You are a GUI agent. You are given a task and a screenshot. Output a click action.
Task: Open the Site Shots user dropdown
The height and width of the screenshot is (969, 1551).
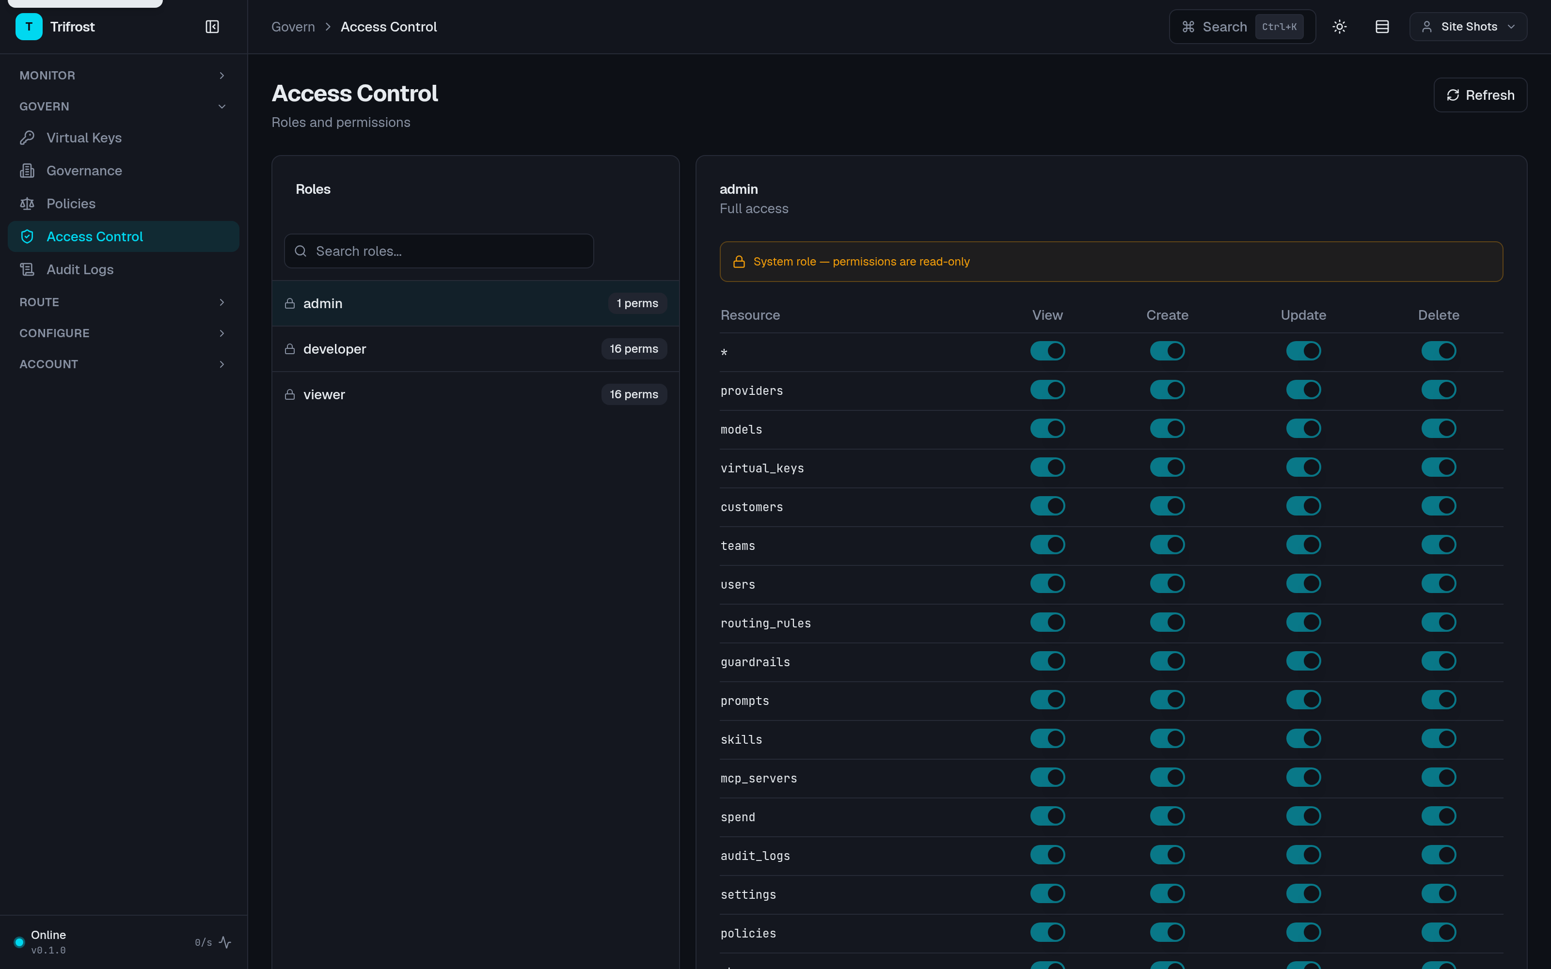1468,27
